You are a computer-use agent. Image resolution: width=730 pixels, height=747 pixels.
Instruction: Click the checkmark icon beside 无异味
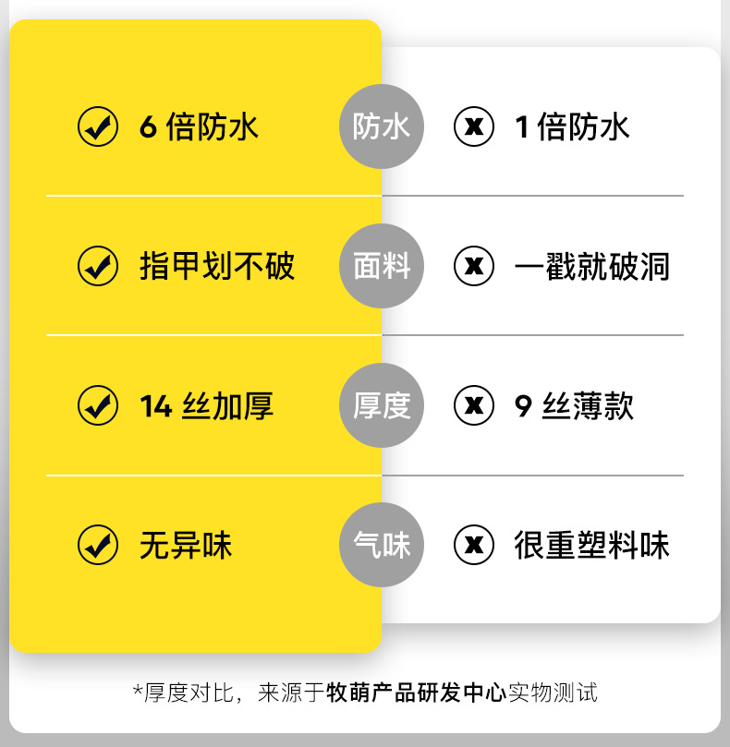click(x=98, y=545)
